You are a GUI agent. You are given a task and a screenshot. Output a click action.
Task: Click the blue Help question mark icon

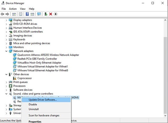[27, 14]
